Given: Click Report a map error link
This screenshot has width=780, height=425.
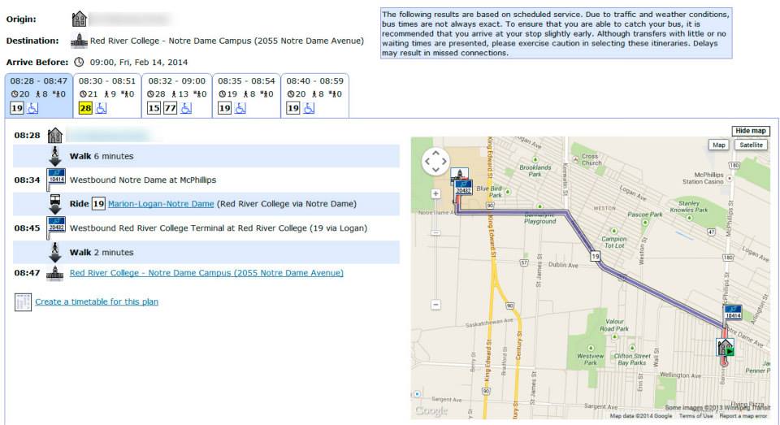Looking at the screenshot, I should [x=743, y=415].
